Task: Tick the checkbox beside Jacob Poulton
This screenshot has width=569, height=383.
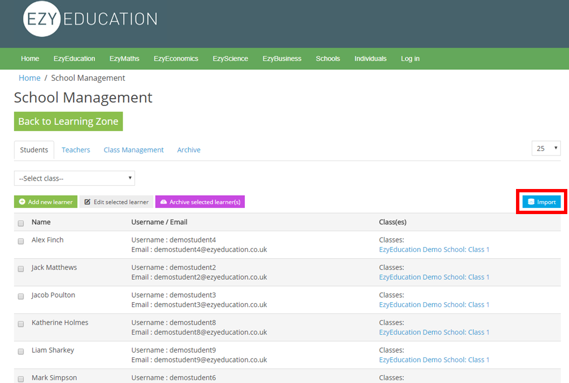Action: (x=21, y=297)
